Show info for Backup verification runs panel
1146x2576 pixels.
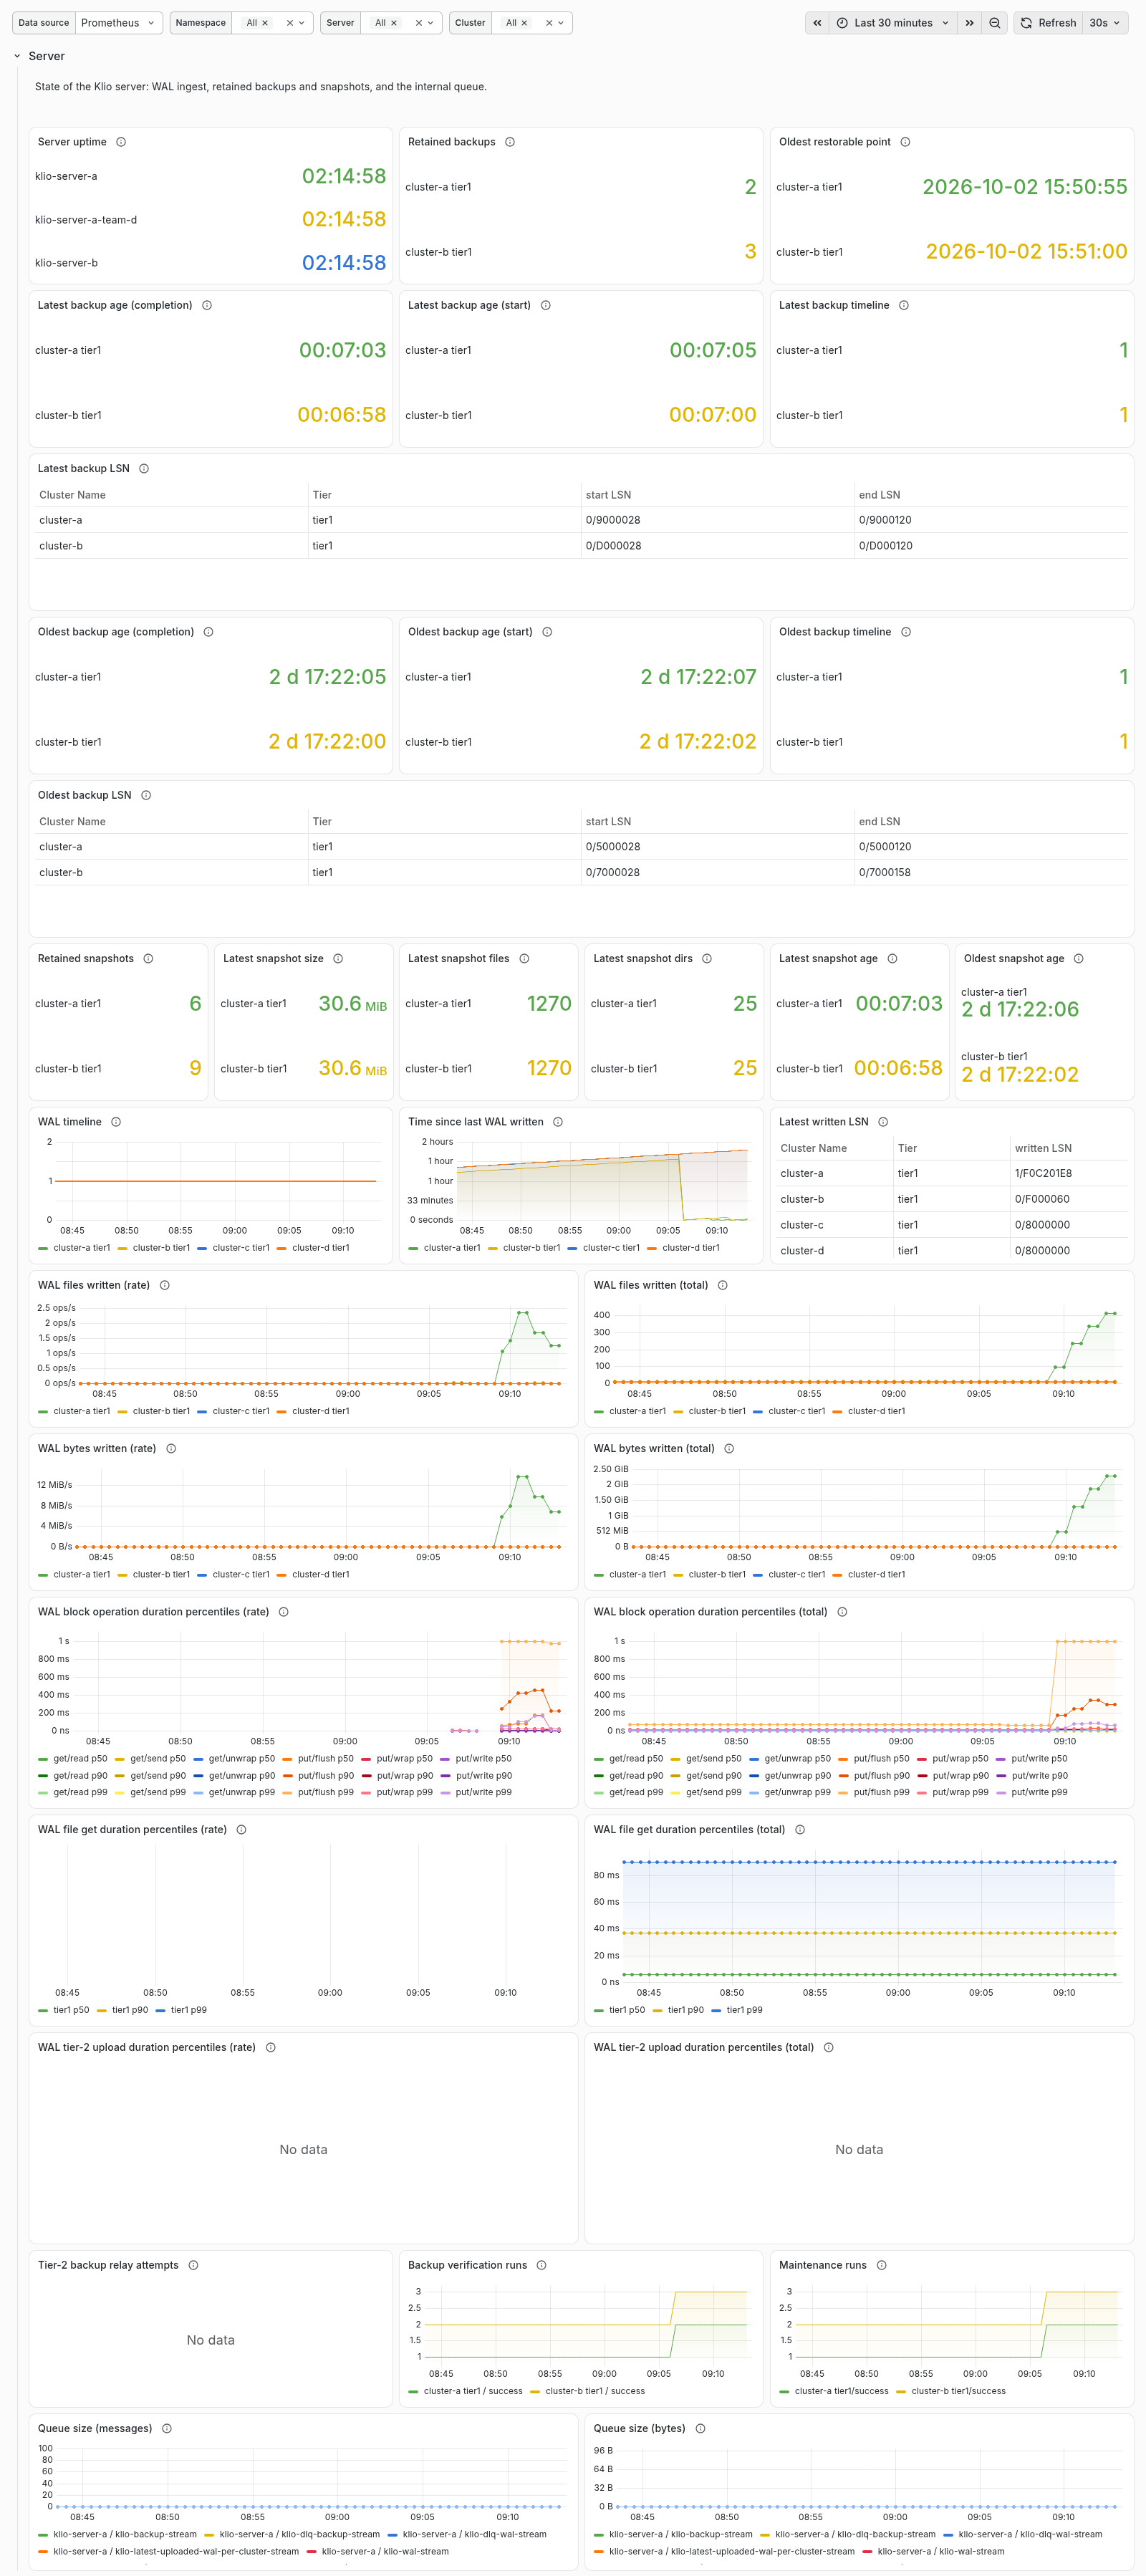pyautogui.click(x=542, y=2265)
